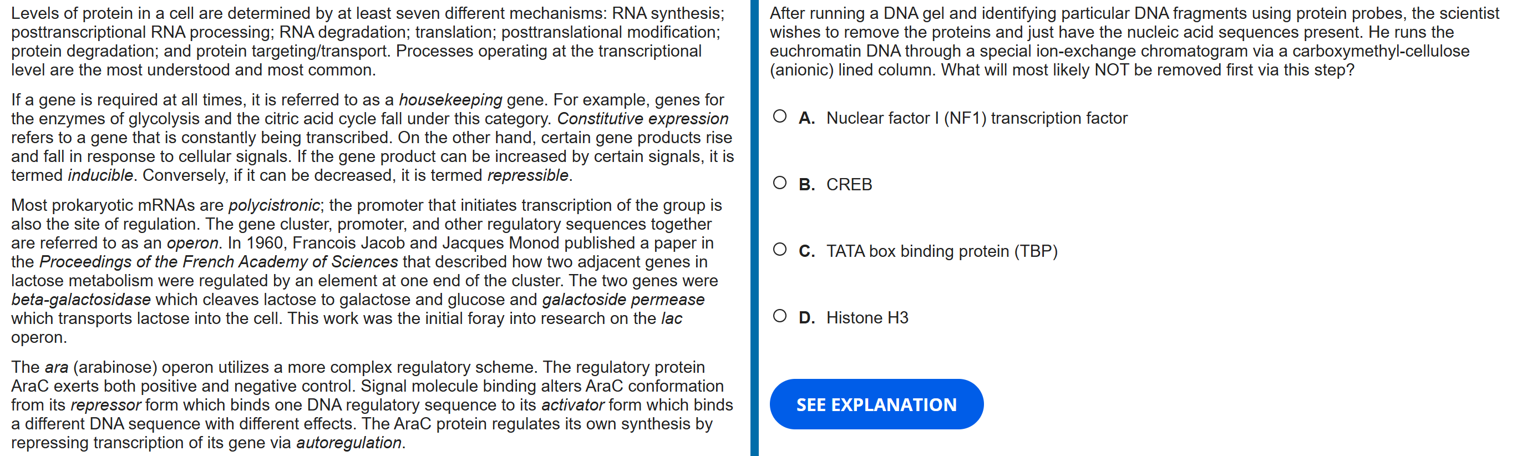The height and width of the screenshot is (456, 1517).
Task: Click the italic word 'polycistronic' in the passage
Action: pyautogui.click(x=274, y=205)
